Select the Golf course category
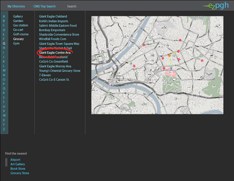The image size is (234, 181). 21,34
